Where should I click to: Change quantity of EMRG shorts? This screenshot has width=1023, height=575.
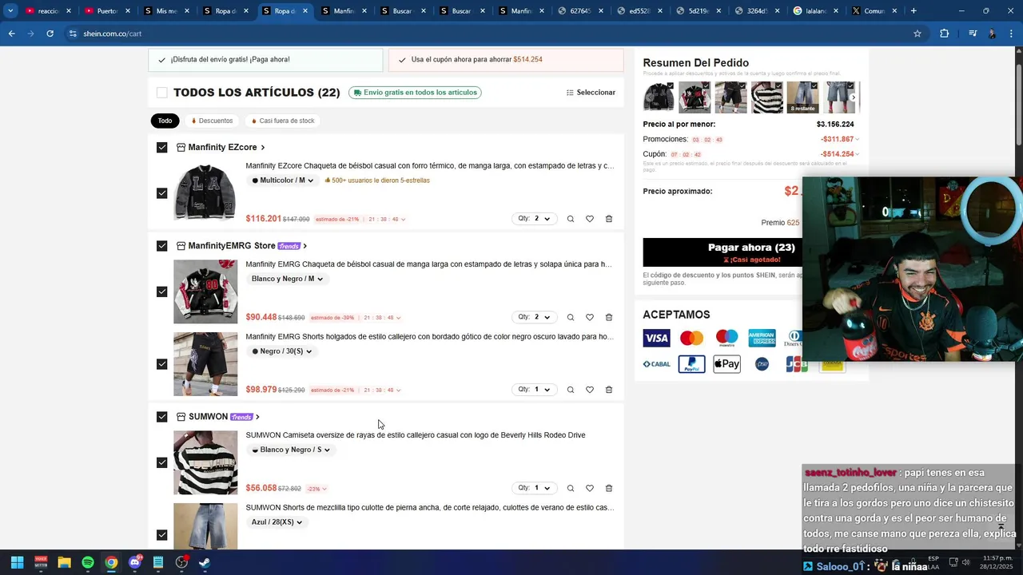click(x=534, y=390)
